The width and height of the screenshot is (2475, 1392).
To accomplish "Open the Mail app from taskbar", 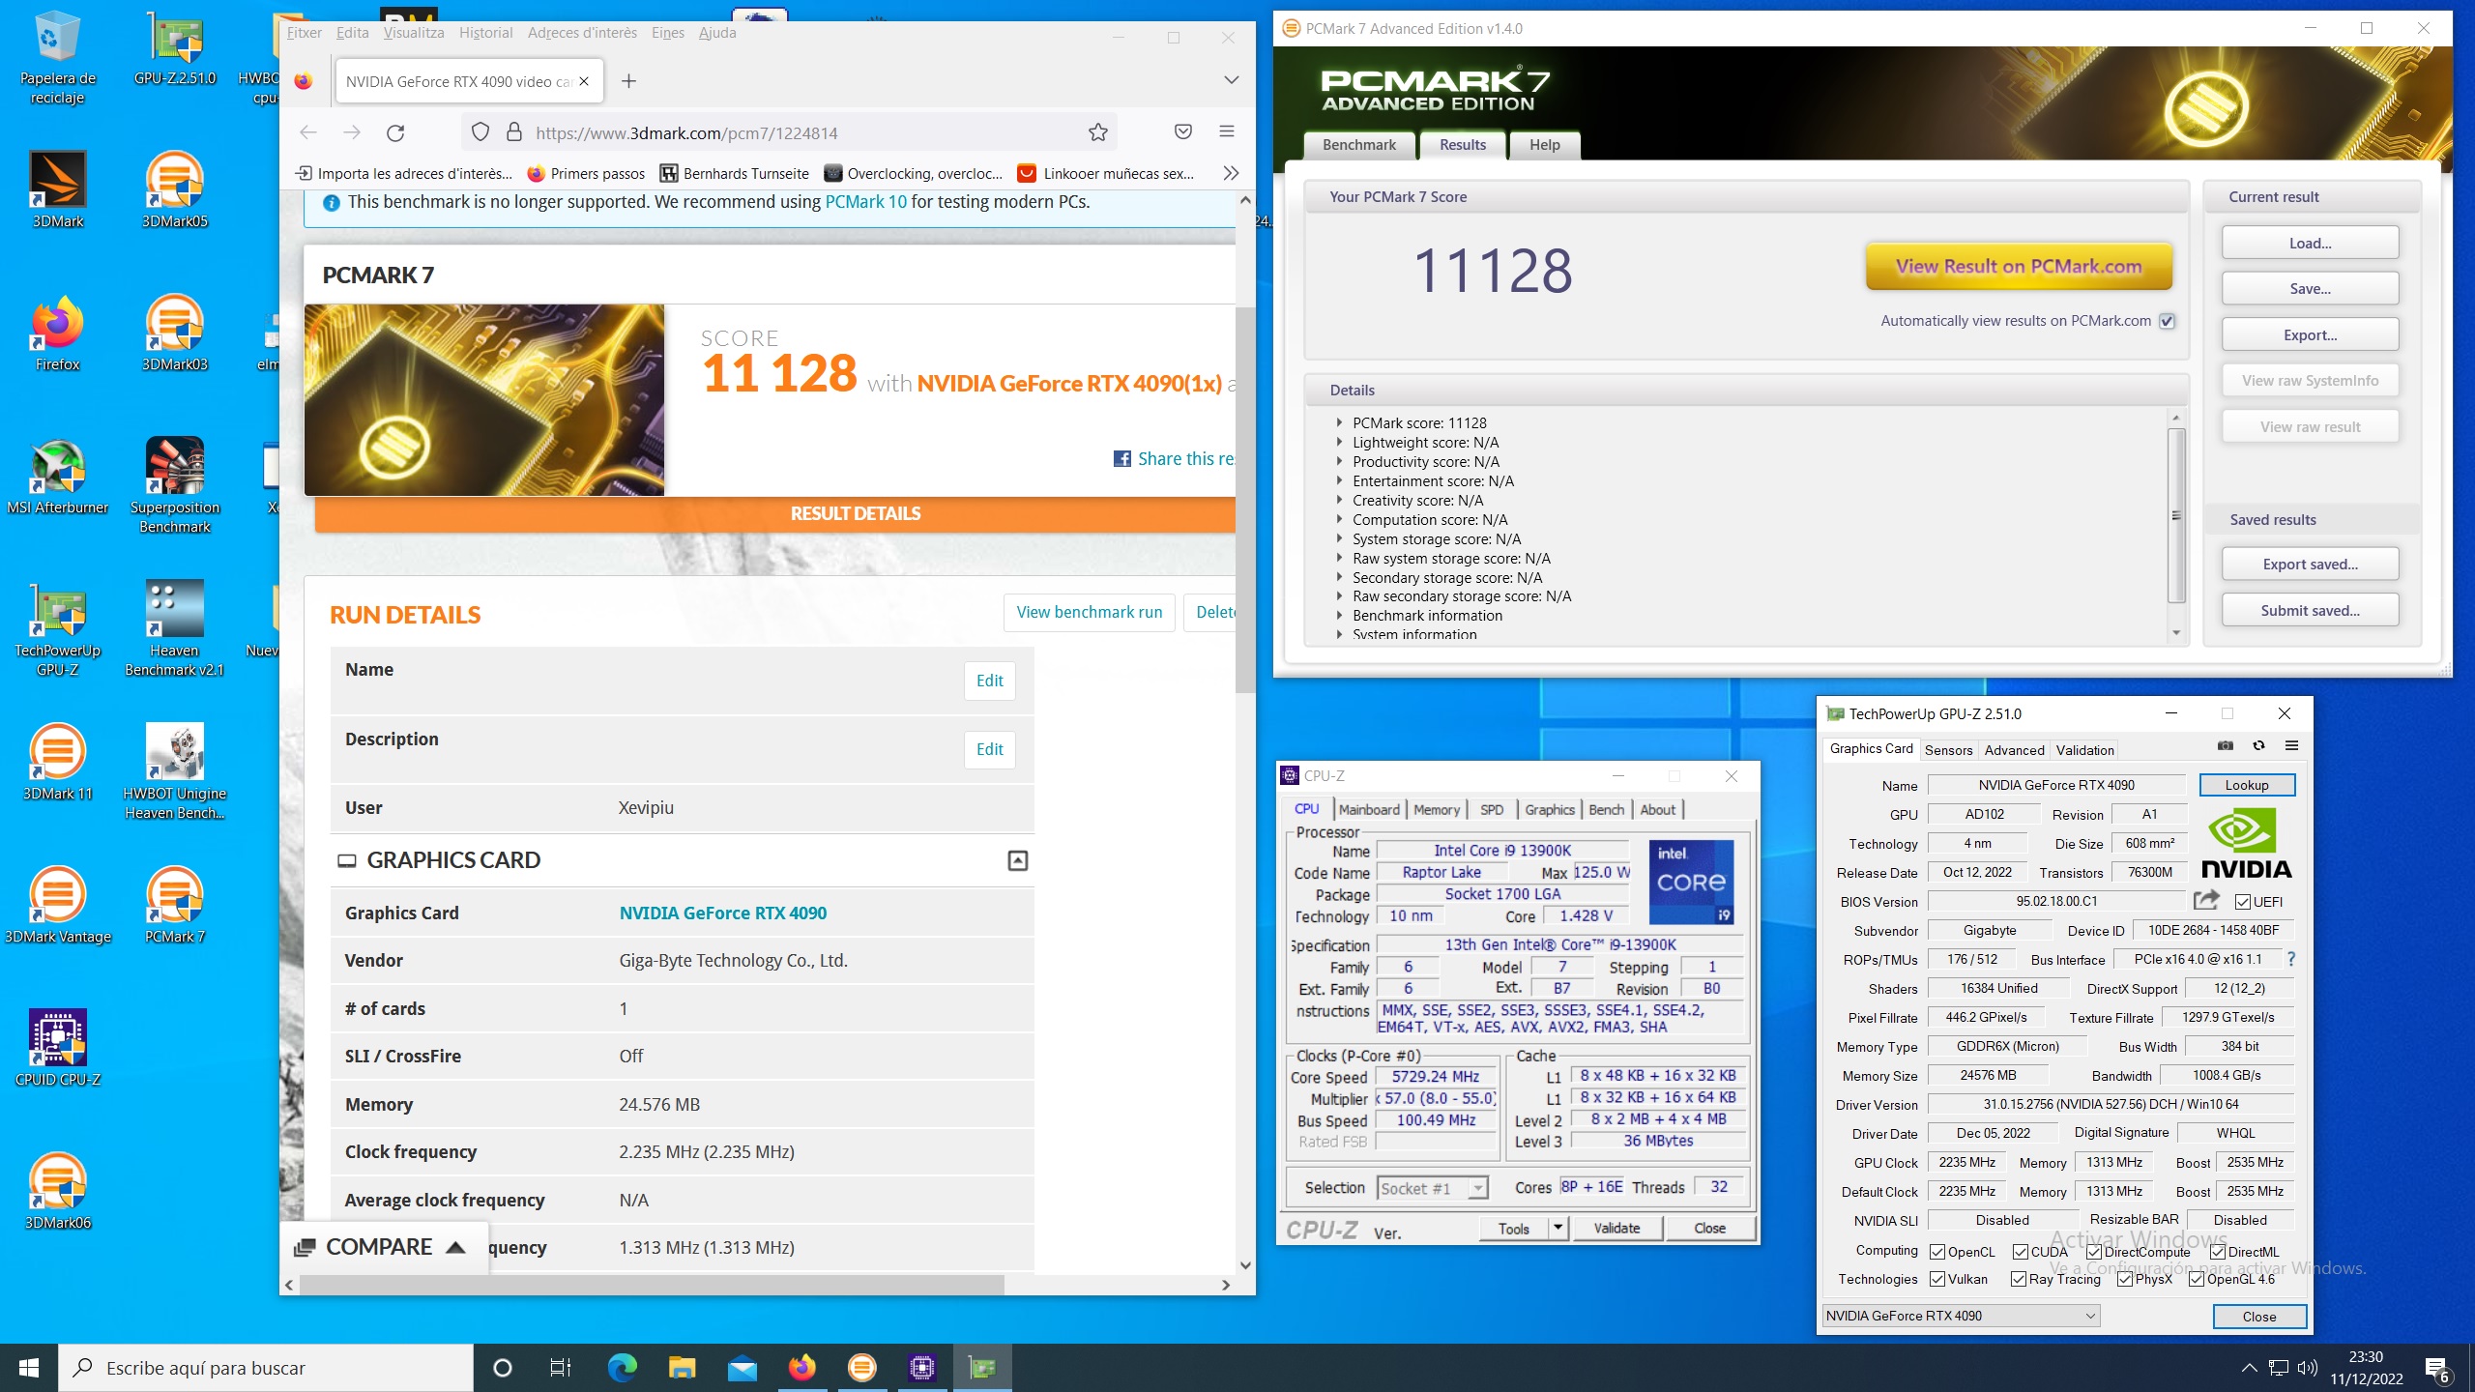I will tap(742, 1367).
